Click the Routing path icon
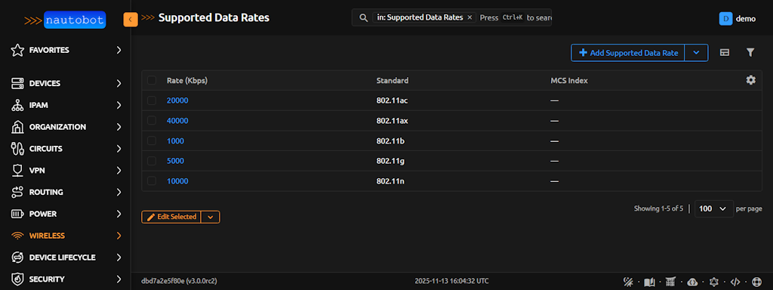This screenshot has width=773, height=290. [x=17, y=192]
